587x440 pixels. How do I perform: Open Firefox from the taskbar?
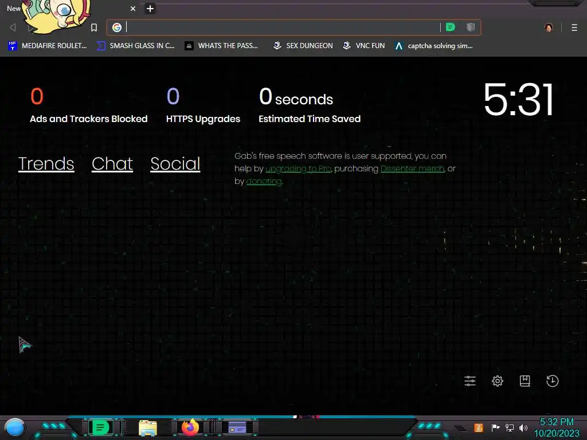[x=190, y=427]
